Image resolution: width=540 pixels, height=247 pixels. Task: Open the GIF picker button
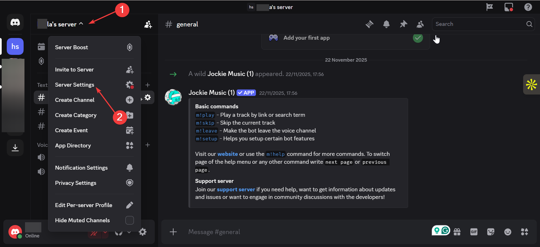click(x=474, y=232)
